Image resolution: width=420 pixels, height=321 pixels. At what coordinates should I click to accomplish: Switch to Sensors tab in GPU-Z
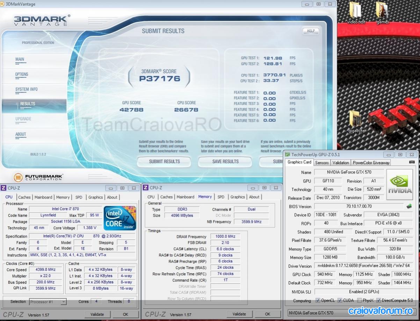coord(322,163)
